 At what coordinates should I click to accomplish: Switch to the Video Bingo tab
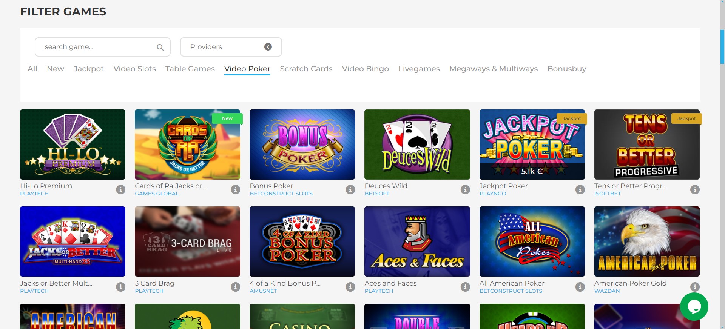(x=366, y=69)
